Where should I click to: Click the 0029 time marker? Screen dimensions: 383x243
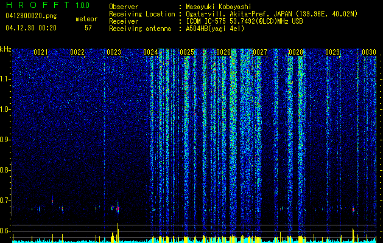point(332,52)
